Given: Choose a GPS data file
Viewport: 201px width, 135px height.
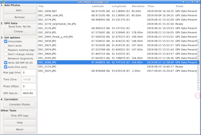Looking at the screenshot, I should pos(20,31).
